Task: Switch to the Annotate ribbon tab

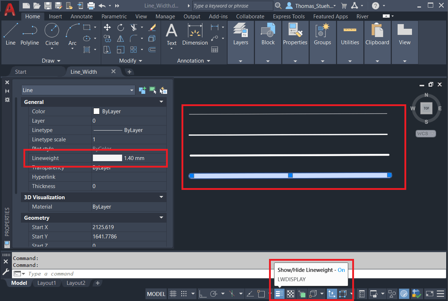Action: point(81,17)
